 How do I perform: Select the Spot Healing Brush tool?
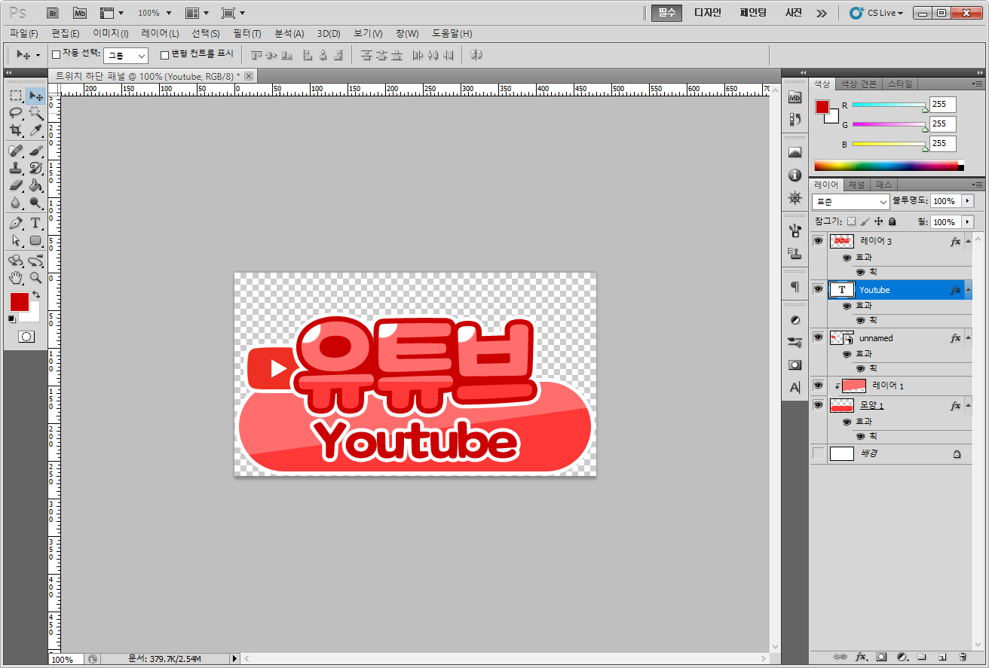(x=16, y=151)
